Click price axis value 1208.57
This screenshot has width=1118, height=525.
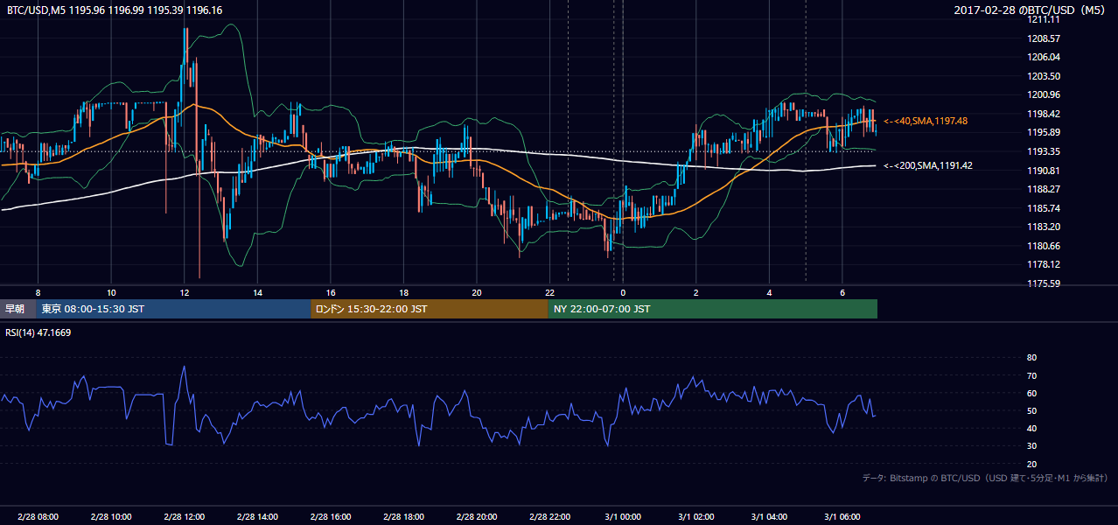click(1044, 38)
